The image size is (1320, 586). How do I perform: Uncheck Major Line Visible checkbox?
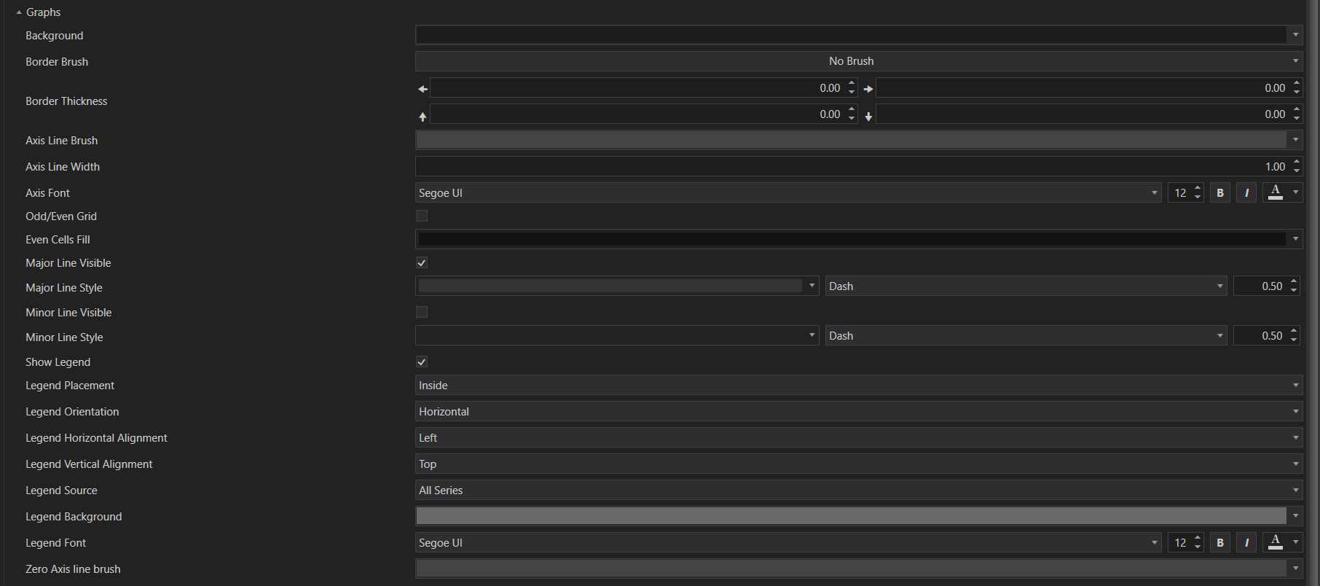[422, 262]
